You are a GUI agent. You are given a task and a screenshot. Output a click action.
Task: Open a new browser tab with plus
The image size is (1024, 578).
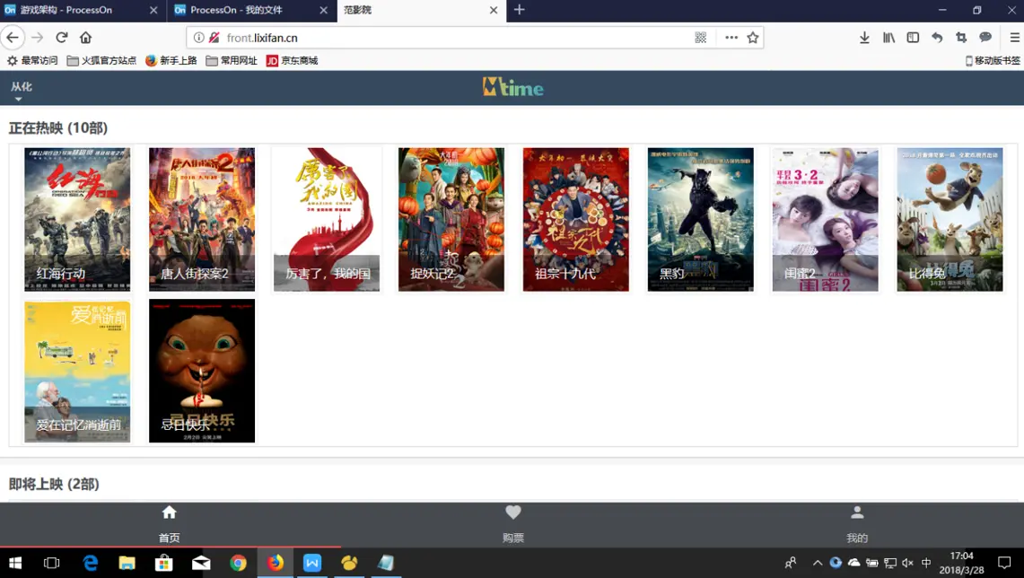520,10
